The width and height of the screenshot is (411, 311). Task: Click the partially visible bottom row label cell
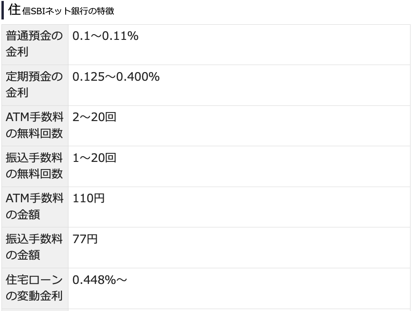tap(35, 310)
